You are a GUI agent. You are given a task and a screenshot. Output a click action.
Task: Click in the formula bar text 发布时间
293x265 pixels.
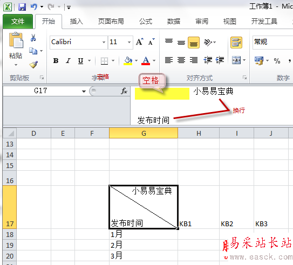tap(153, 120)
